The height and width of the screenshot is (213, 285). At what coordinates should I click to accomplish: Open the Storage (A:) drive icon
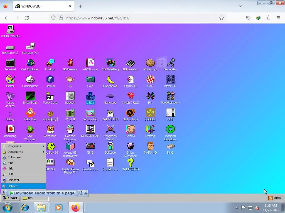pos(30,48)
